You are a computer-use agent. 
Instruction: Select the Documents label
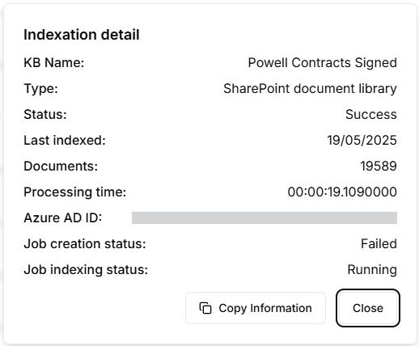(61, 166)
